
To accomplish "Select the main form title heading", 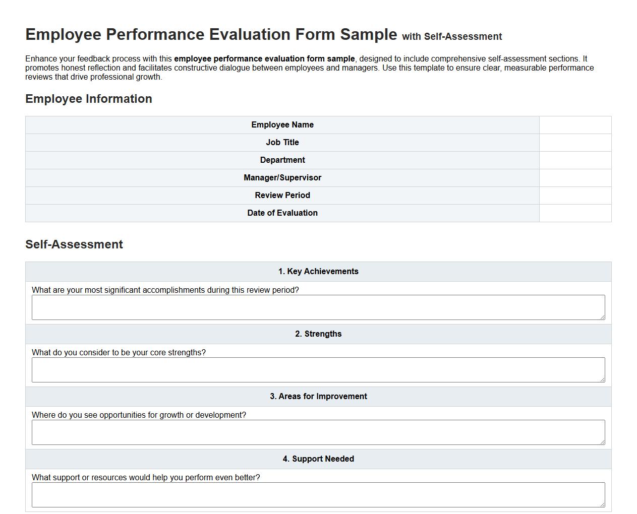I will click(211, 34).
